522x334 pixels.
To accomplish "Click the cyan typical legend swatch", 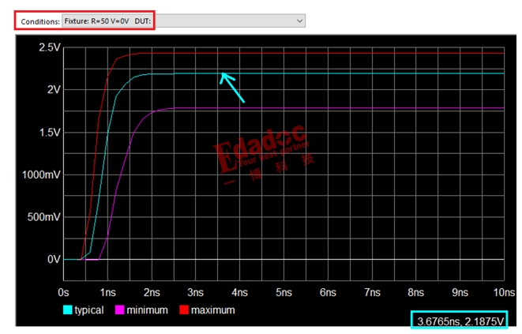I will [68, 310].
